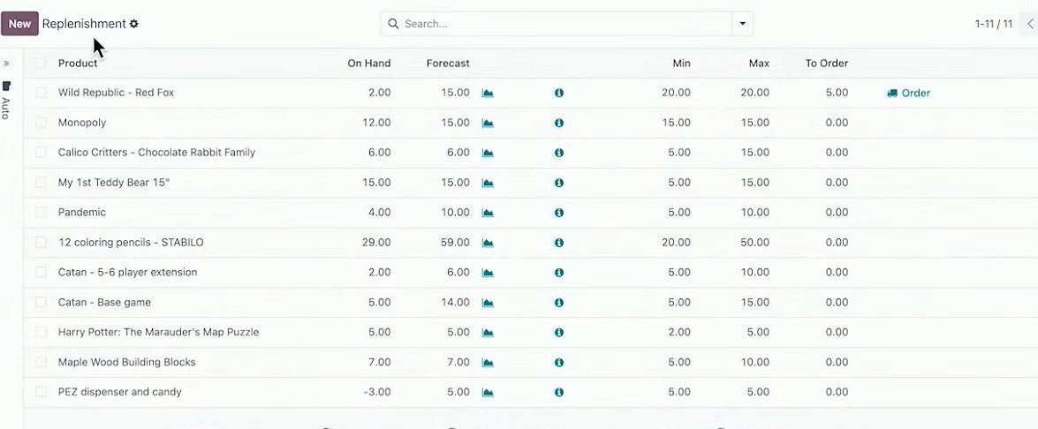Screen dimensions: 1038x429
Task: Focus the Search input field
Action: [566, 24]
